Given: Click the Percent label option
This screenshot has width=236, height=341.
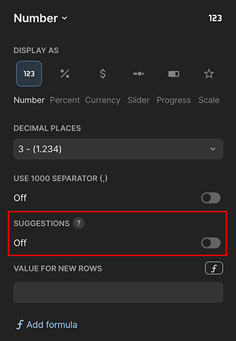Looking at the screenshot, I should click(64, 100).
